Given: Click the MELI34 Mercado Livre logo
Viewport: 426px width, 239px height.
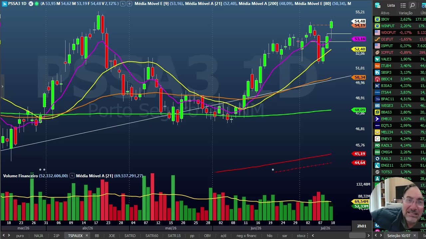Looking at the screenshot, I should (377, 132).
